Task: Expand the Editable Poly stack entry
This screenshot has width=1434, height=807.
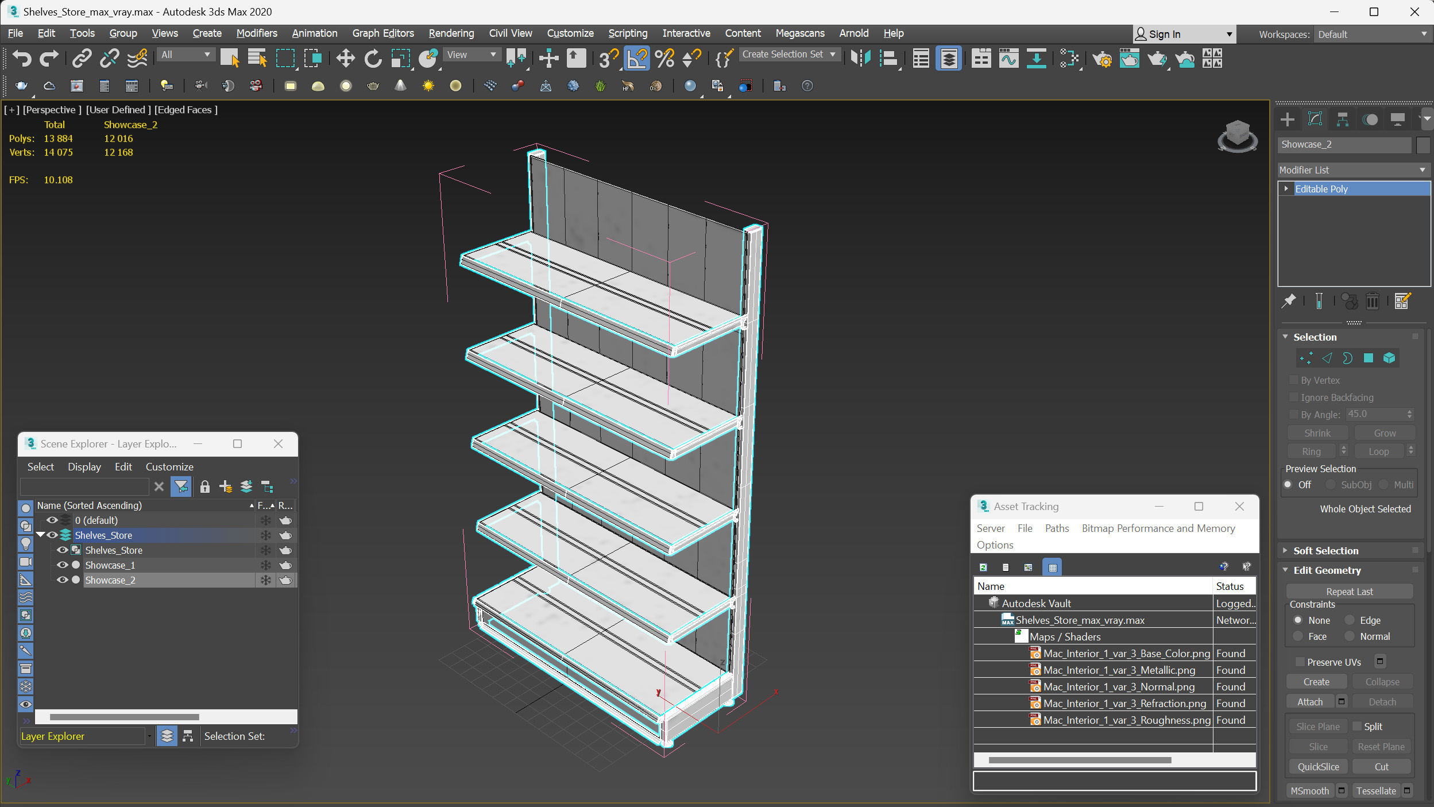Action: click(x=1286, y=189)
